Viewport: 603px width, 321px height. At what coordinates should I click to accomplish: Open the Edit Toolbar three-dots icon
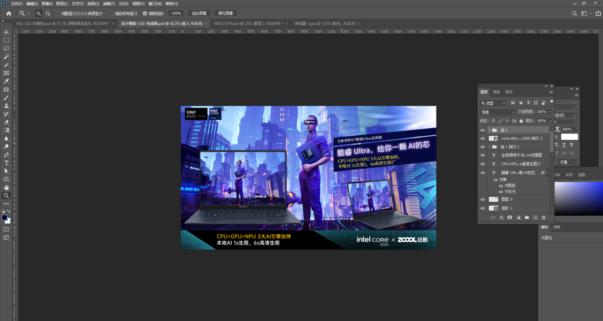point(6,204)
